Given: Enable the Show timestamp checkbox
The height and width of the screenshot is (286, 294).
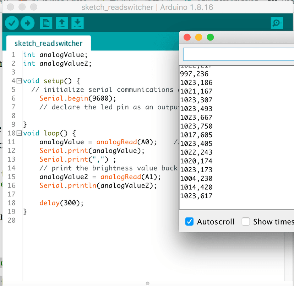Looking at the screenshot, I should [x=246, y=222].
